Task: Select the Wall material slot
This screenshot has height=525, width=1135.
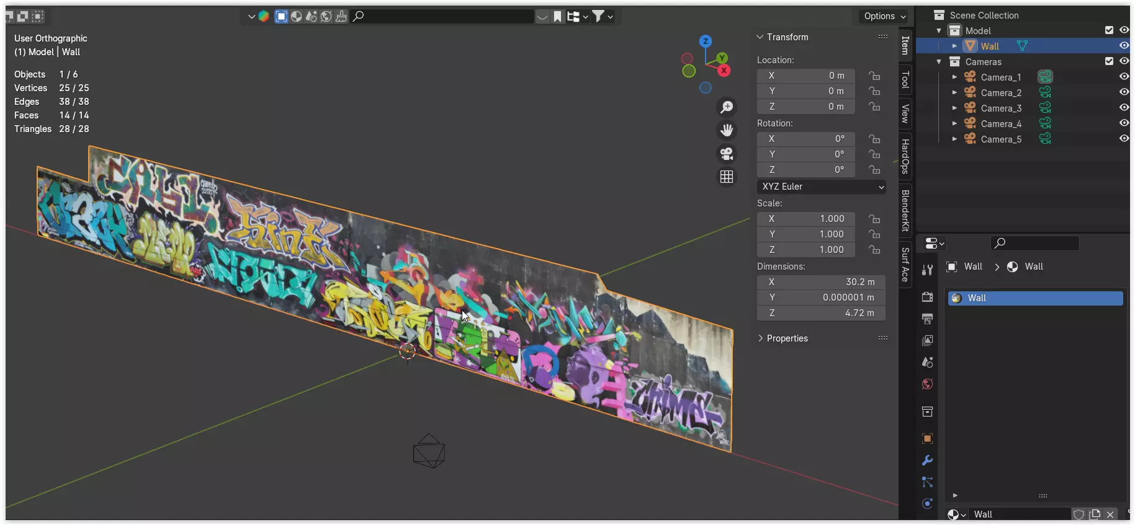Action: click(1035, 298)
